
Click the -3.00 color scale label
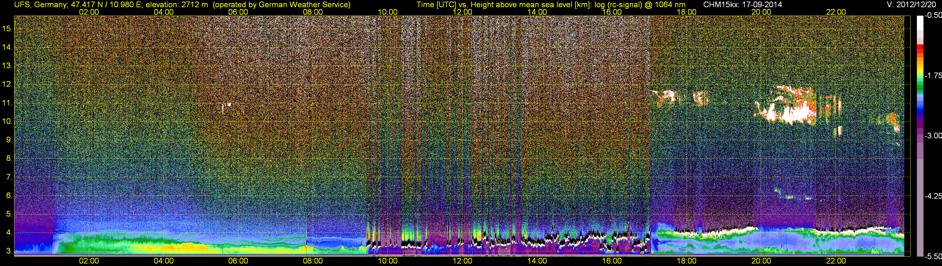point(933,136)
